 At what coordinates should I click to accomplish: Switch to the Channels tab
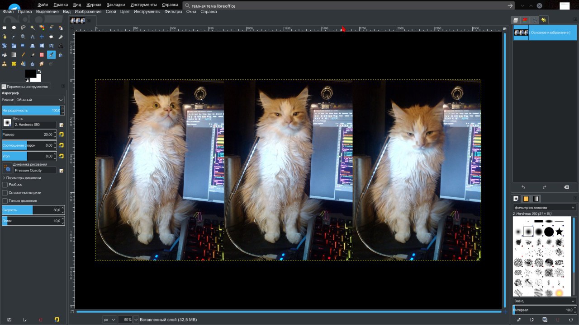pyautogui.click(x=525, y=20)
